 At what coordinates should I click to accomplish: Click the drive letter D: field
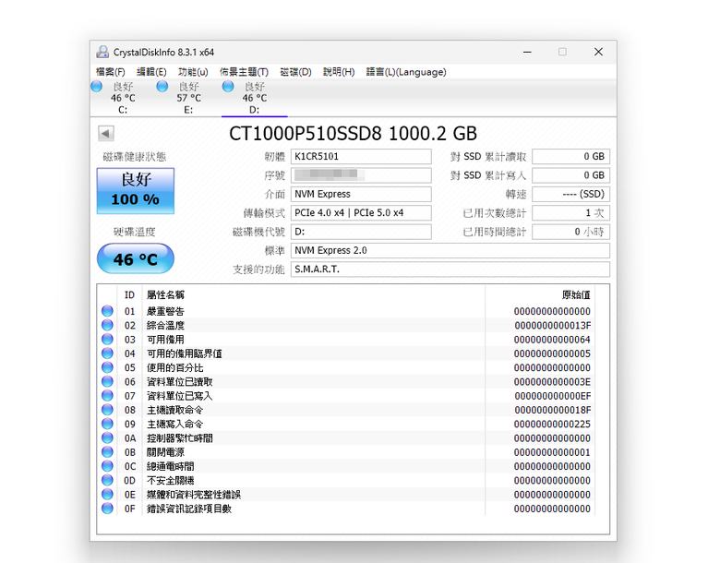(361, 232)
